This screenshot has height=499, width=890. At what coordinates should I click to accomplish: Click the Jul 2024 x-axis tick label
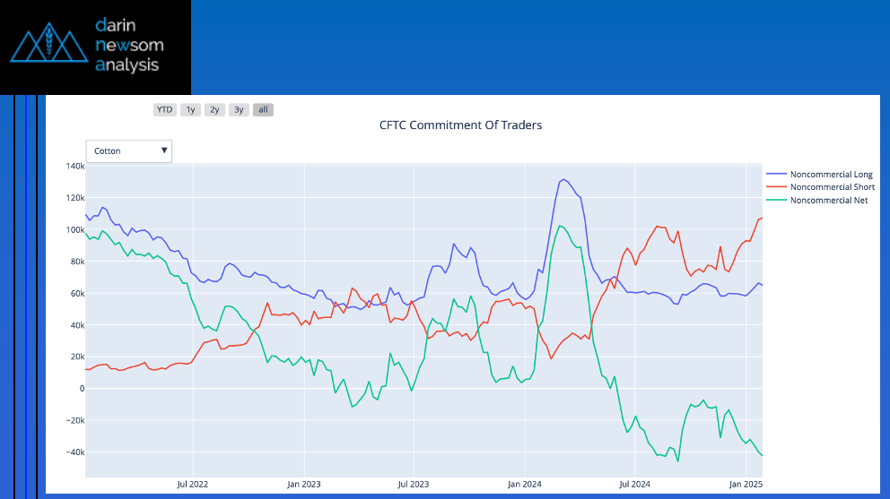click(x=634, y=484)
